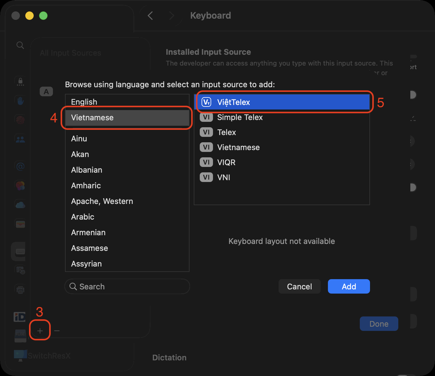Click the Search field for input sources
435x376 pixels.
127,286
